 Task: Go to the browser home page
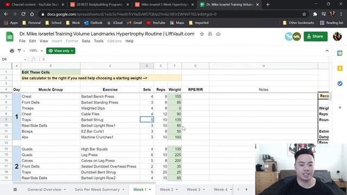click(x=32, y=14)
